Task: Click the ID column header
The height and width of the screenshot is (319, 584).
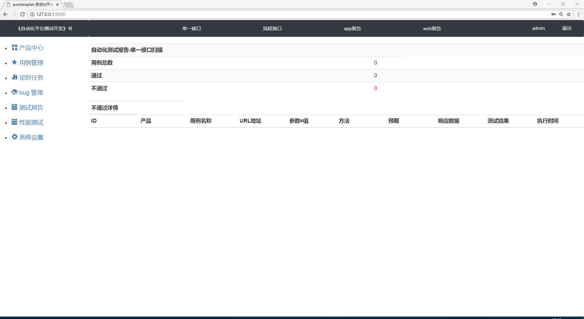Action: [x=94, y=121]
